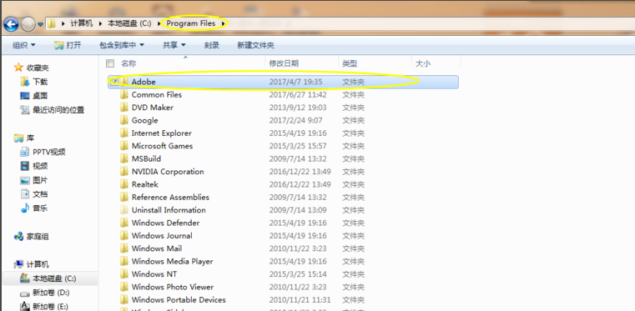The width and height of the screenshot is (635, 311).
Task: Click the folder icon in address bar
Action: point(51,24)
